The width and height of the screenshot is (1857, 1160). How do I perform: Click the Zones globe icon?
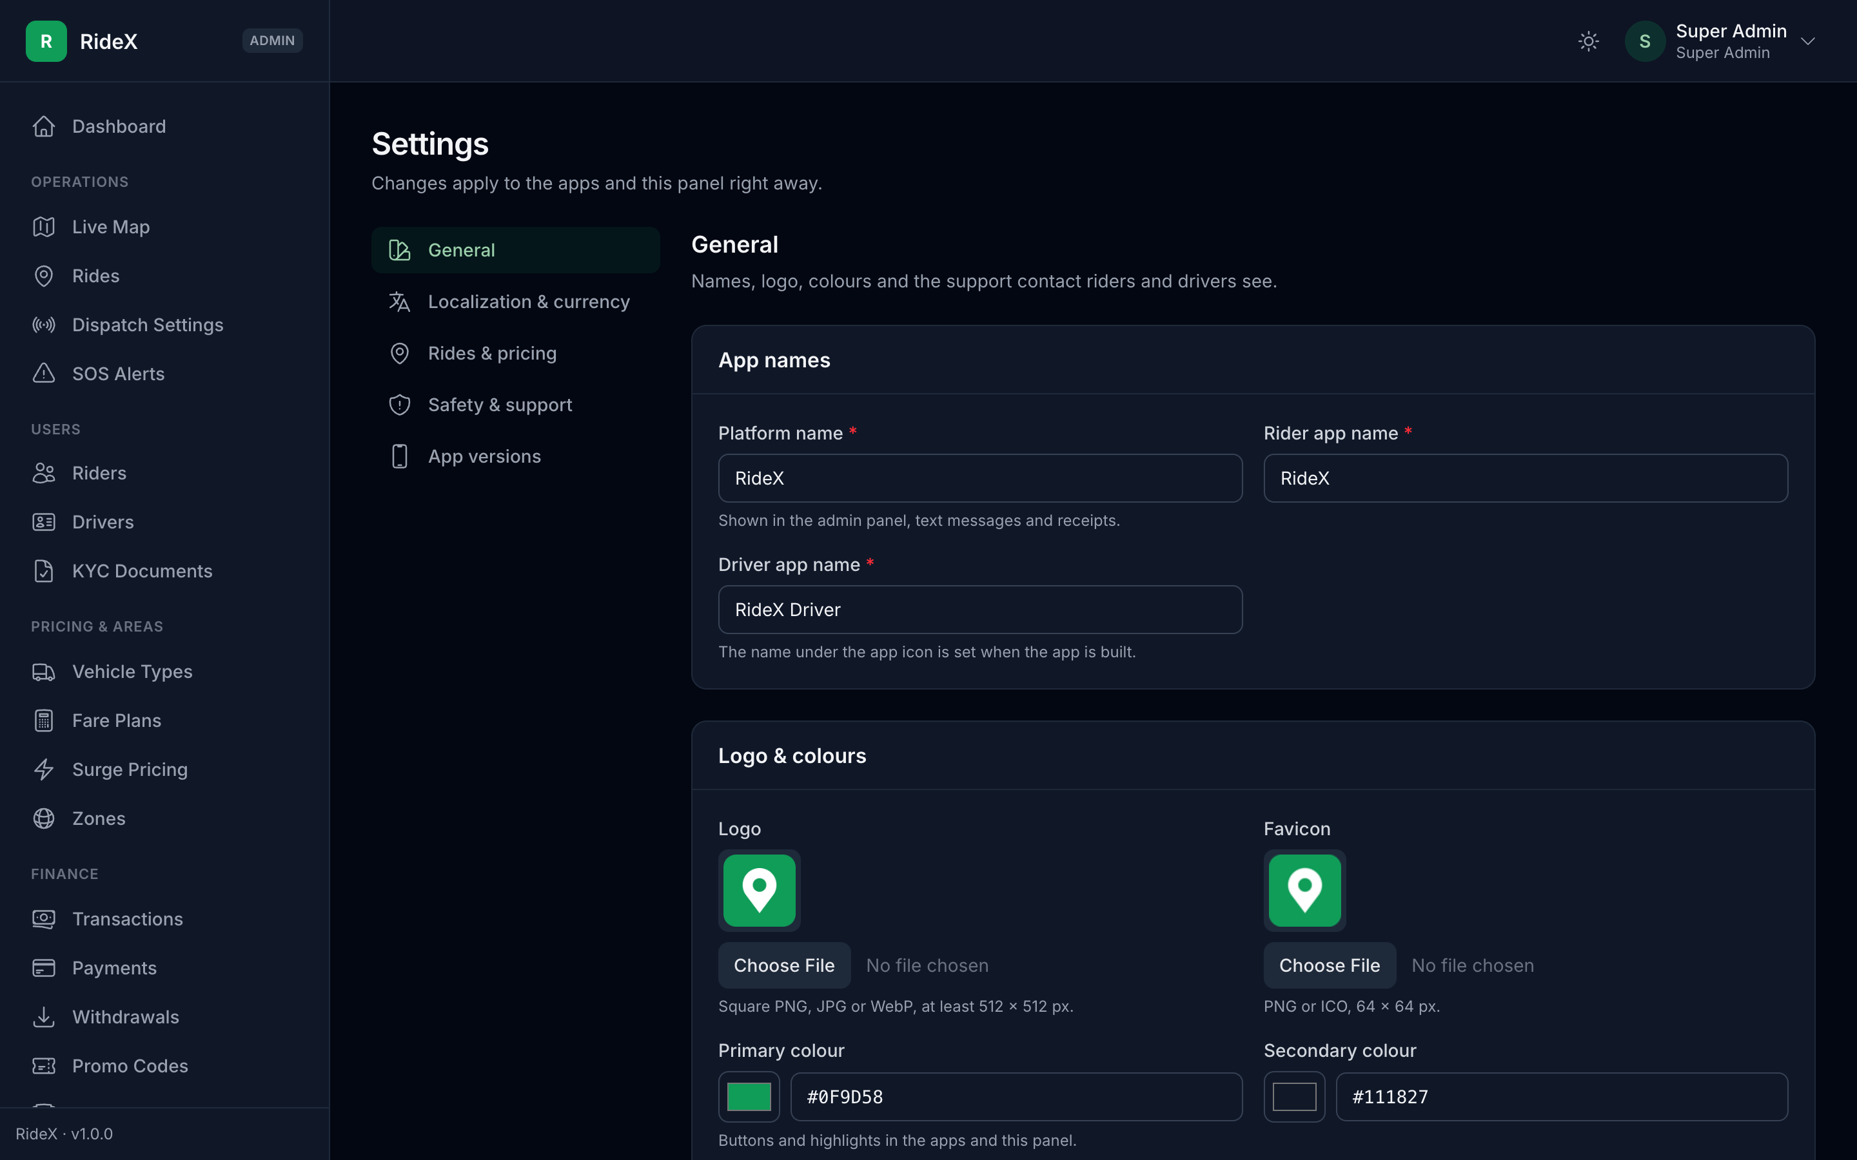[x=44, y=818]
